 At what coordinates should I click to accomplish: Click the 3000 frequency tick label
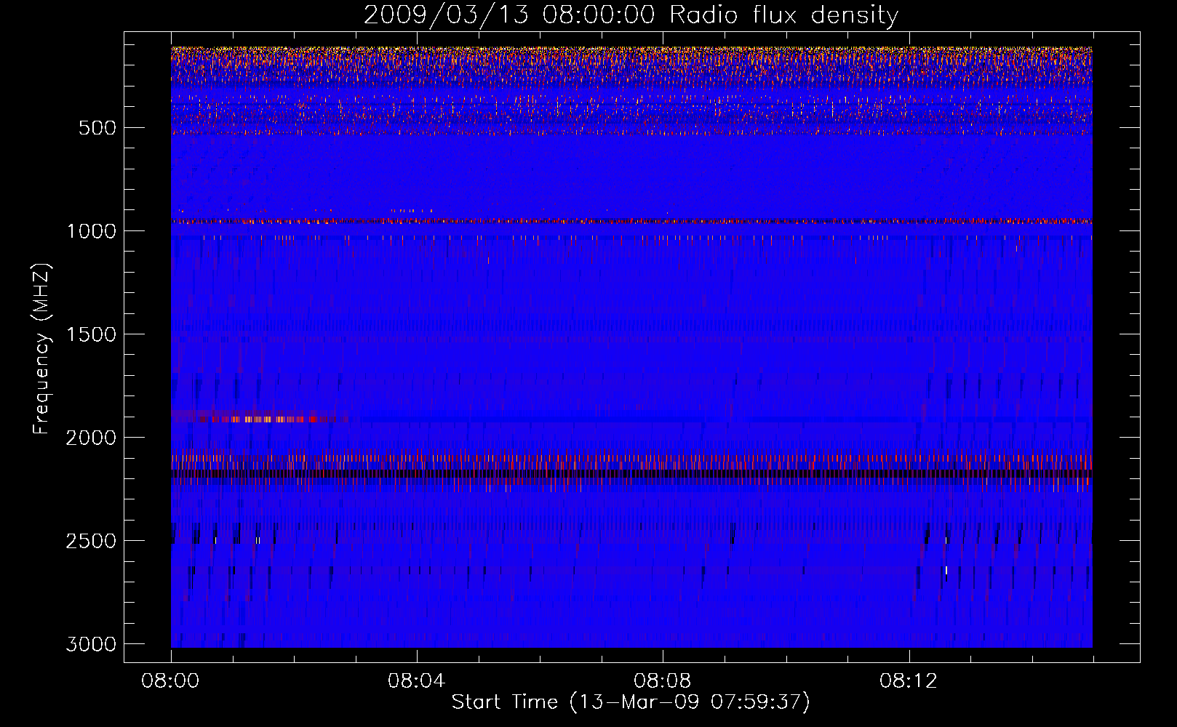pos(91,644)
